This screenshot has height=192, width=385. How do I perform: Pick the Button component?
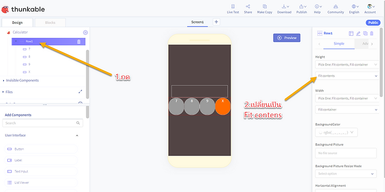pyautogui.click(x=41, y=149)
